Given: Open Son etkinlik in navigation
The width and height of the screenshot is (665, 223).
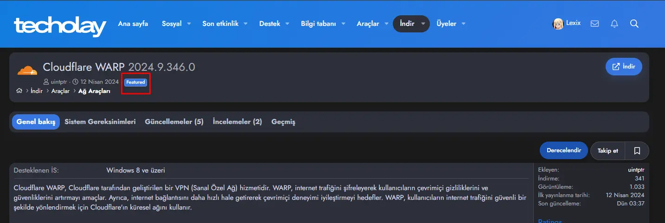Looking at the screenshot, I should pyautogui.click(x=220, y=24).
